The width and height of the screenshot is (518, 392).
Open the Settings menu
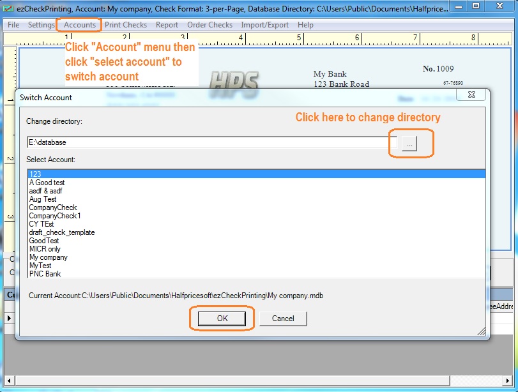42,25
